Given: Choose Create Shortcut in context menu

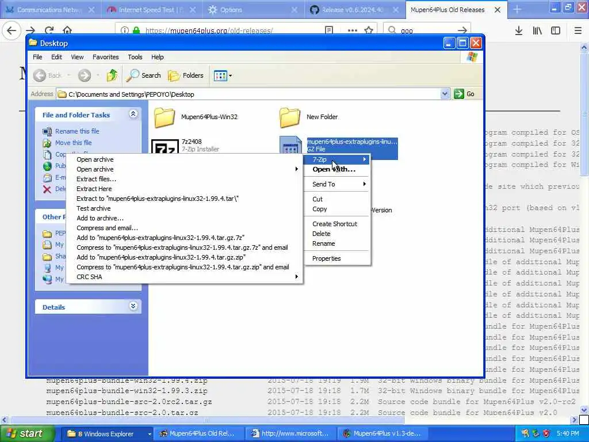Looking at the screenshot, I should (x=337, y=224).
